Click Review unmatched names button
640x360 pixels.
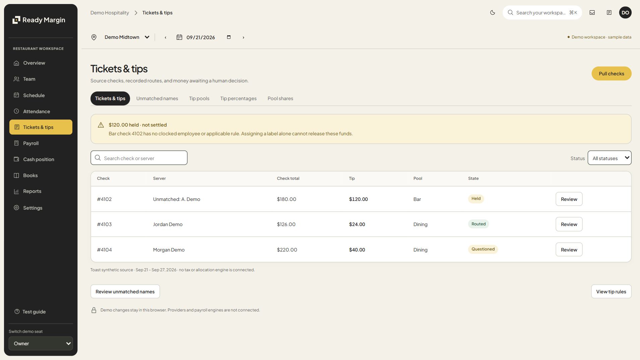pyautogui.click(x=125, y=291)
